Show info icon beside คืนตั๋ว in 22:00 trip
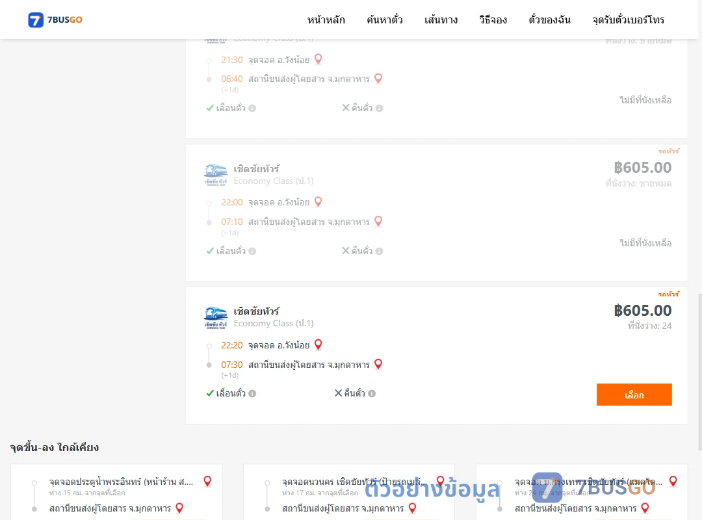Screen dimensions: 702x520 [x=379, y=252]
